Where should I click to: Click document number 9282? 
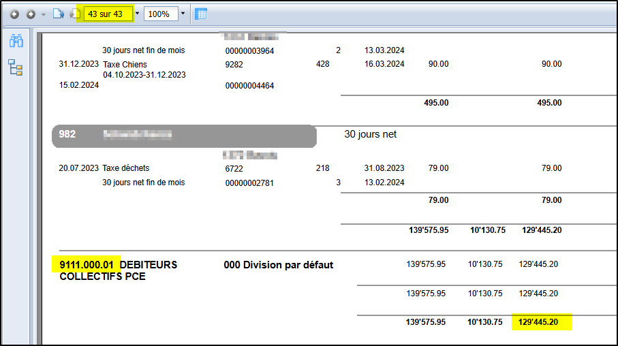point(234,65)
